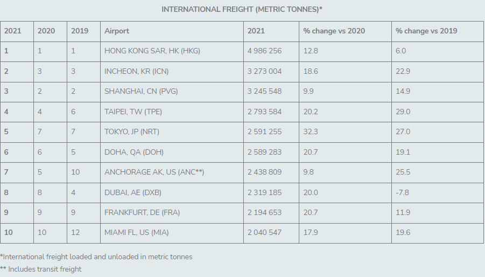Click the DUBAI, AE (DXB) cell

pos(172,192)
